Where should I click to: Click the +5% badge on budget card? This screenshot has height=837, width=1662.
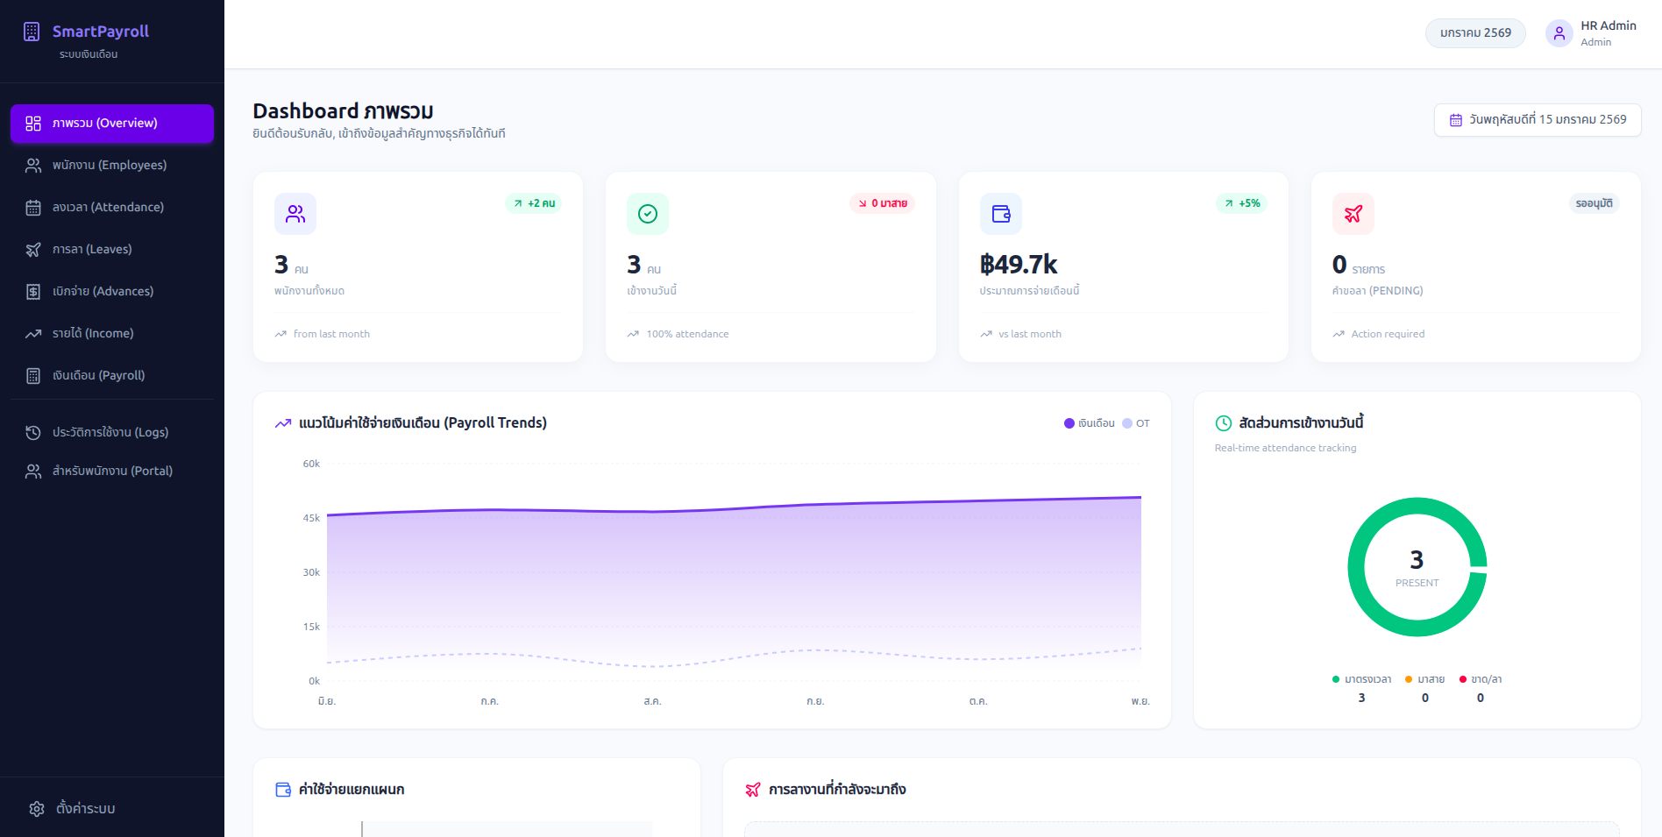(x=1242, y=203)
